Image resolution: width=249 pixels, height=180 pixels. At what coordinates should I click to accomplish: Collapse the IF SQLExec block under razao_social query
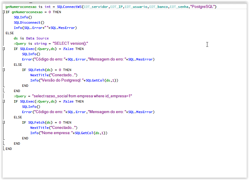click(4, 101)
